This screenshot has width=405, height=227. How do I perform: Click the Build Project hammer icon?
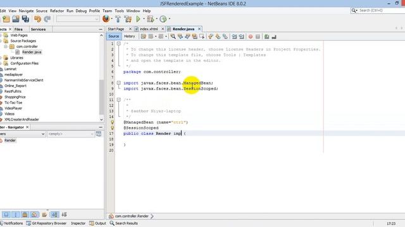pos(118,19)
